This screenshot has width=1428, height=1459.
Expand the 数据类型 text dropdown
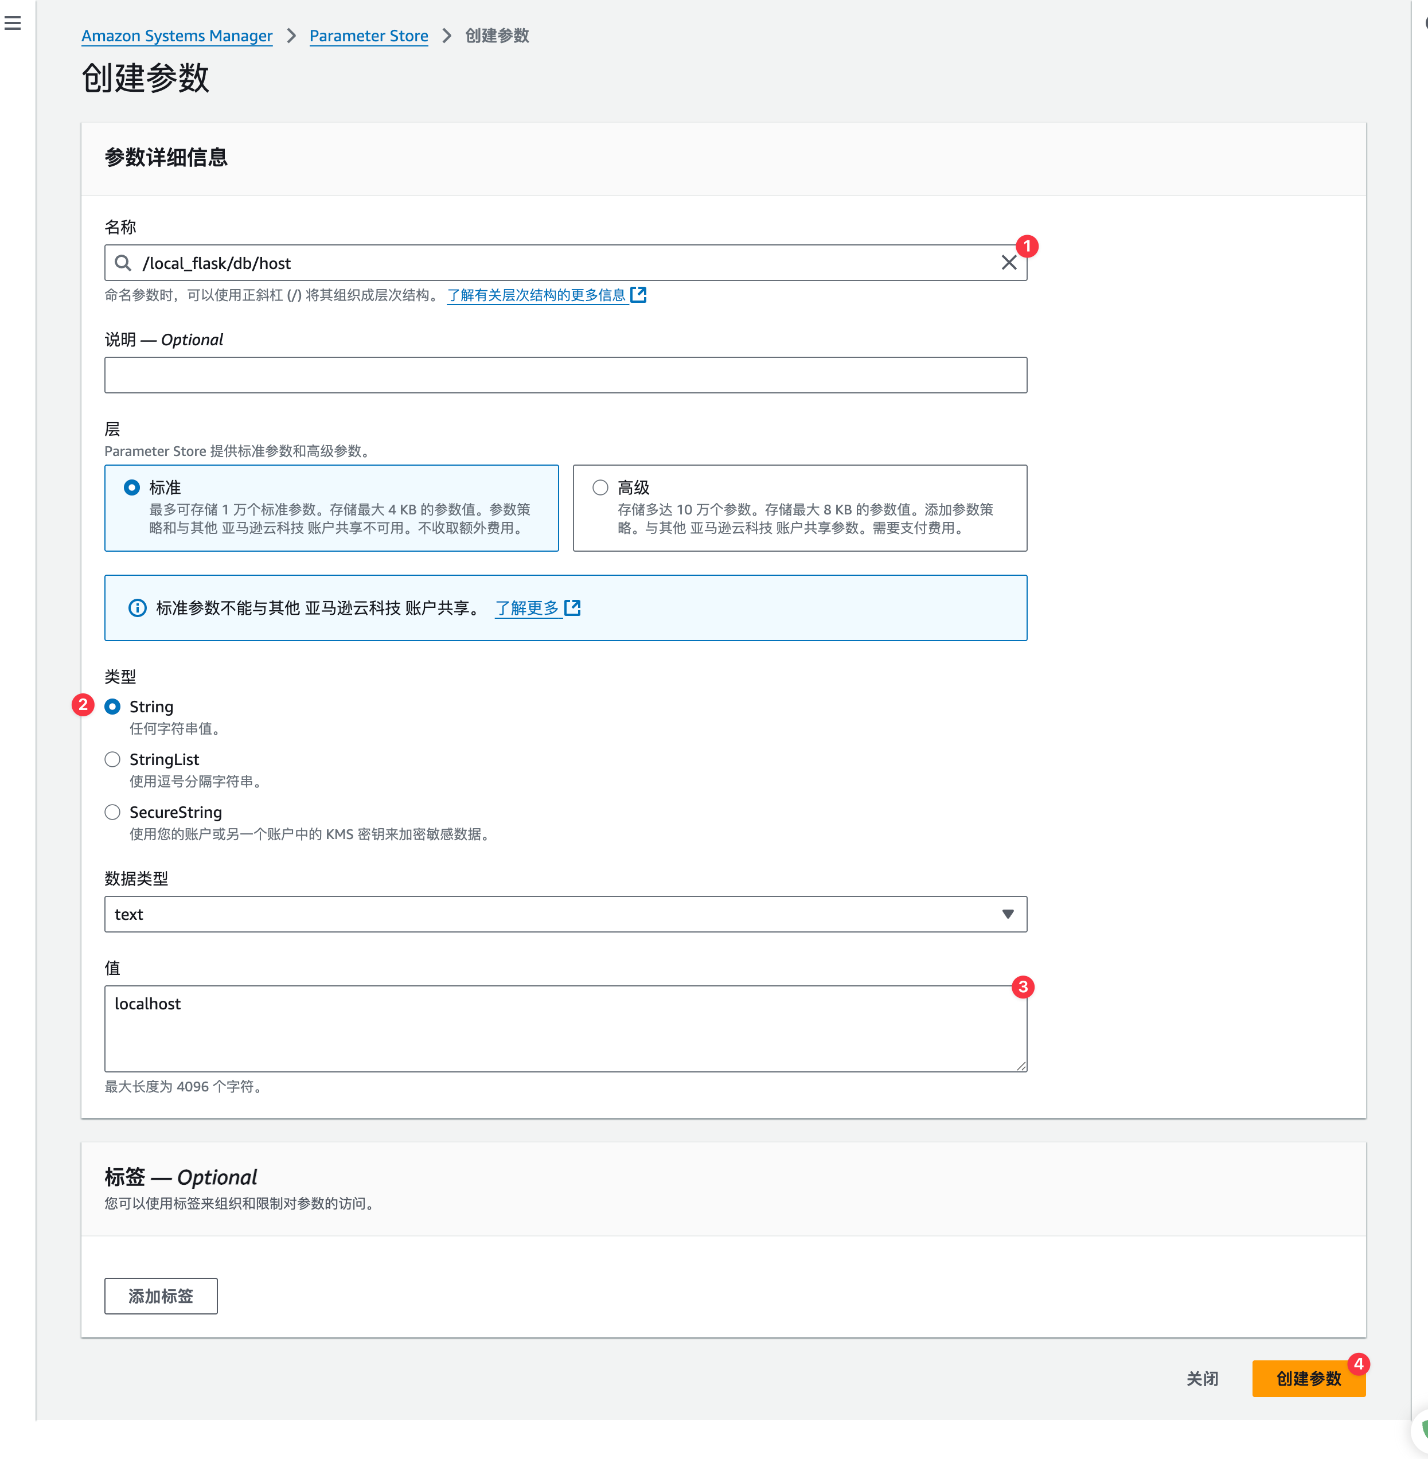565,914
